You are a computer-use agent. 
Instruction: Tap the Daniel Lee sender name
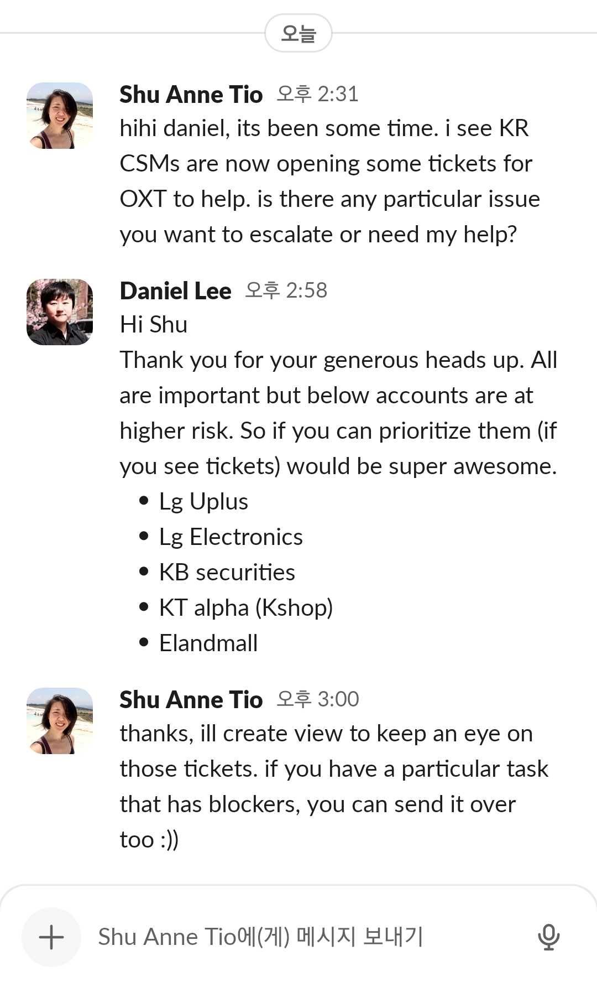point(175,291)
